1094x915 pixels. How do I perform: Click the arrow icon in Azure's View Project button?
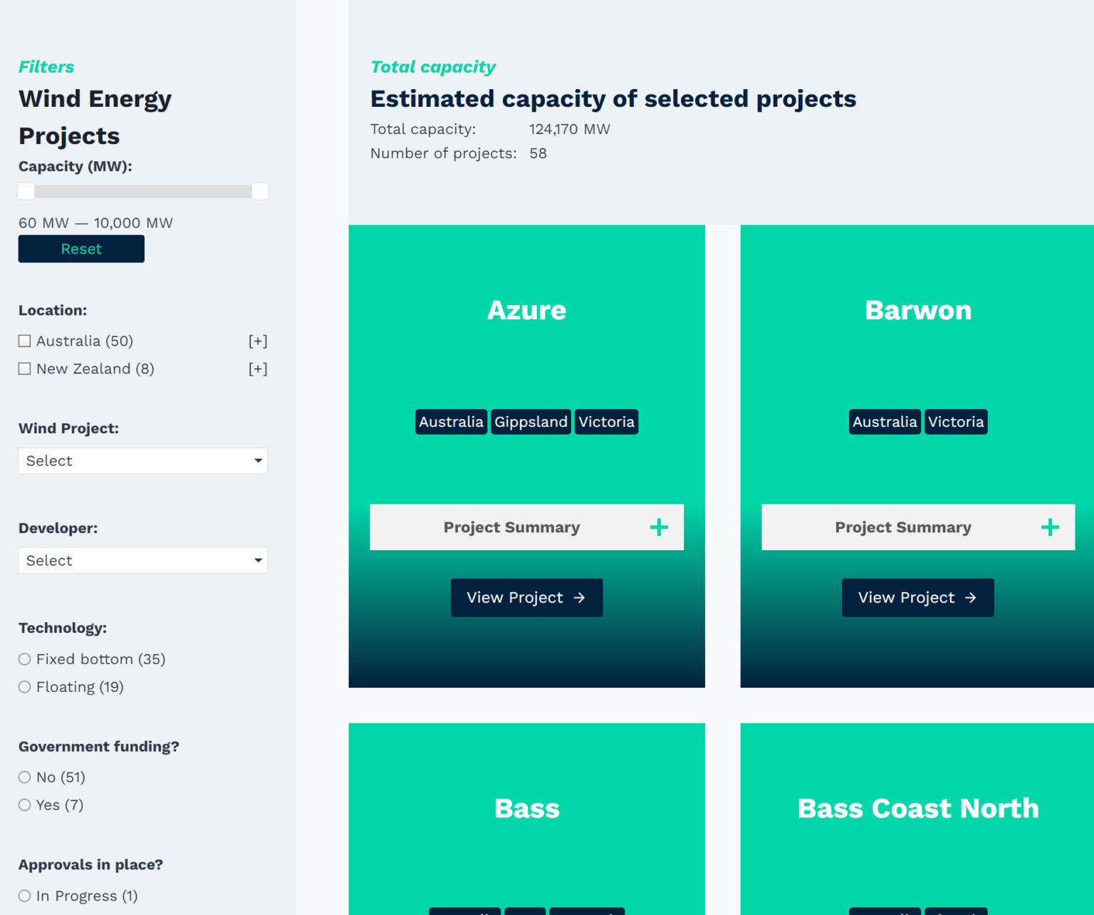click(579, 598)
